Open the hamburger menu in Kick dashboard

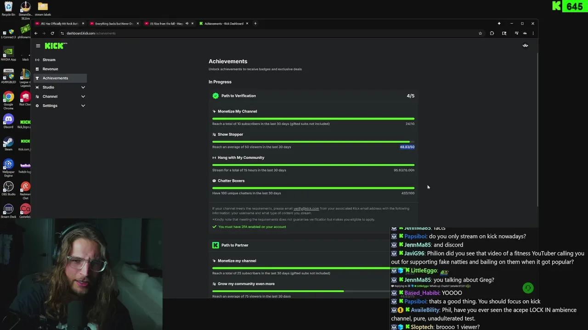(38, 46)
